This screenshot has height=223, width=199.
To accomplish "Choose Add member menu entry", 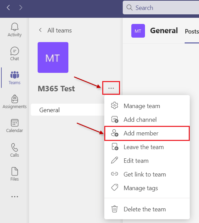I will tap(147, 133).
